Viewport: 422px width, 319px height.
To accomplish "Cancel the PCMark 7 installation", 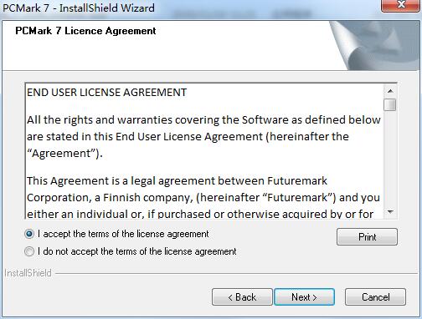I will click(375, 297).
